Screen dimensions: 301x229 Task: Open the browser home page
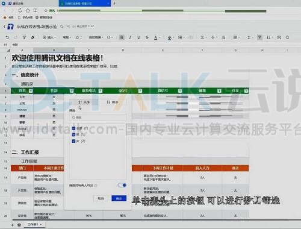pos(28,10)
